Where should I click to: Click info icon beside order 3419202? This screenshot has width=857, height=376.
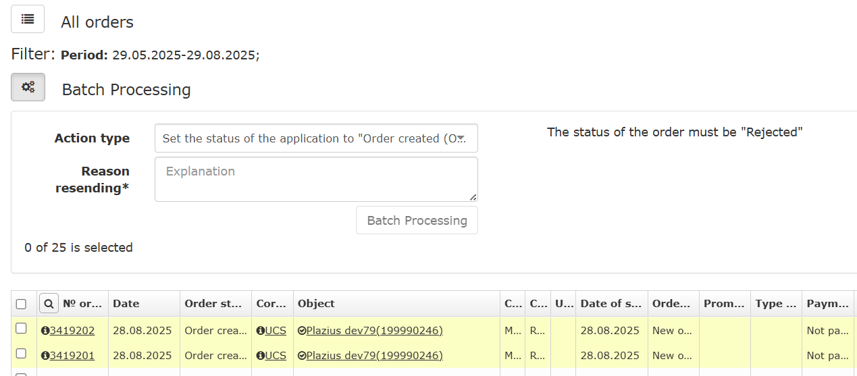tap(45, 331)
